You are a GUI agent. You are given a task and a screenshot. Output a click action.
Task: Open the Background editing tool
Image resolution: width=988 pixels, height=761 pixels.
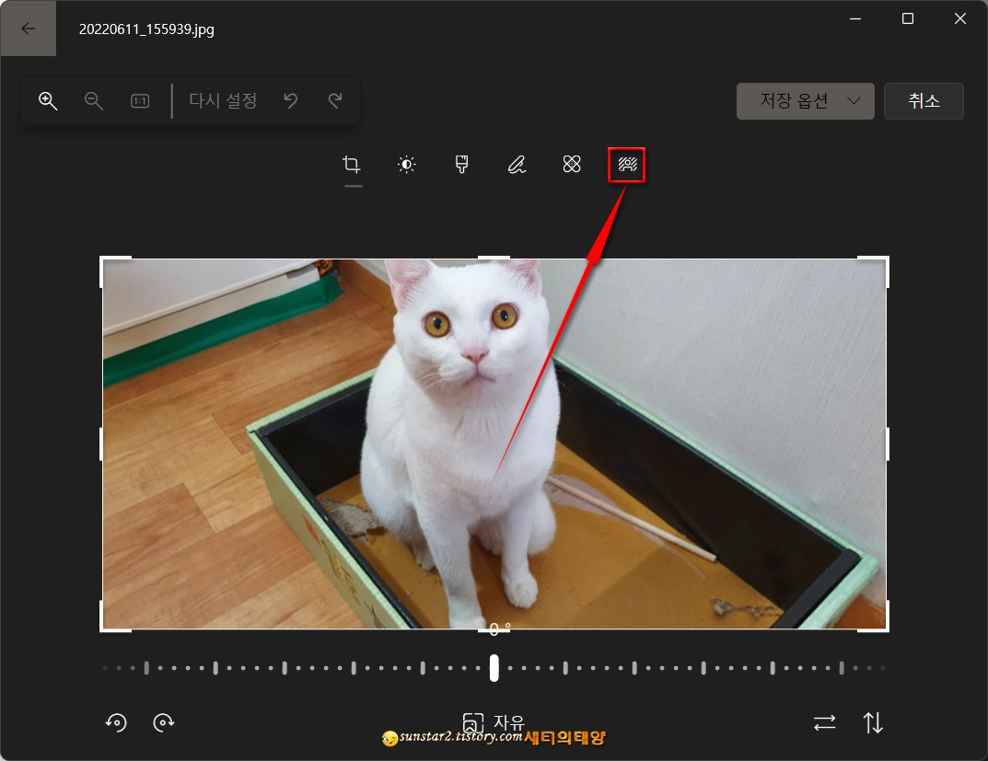(x=627, y=164)
